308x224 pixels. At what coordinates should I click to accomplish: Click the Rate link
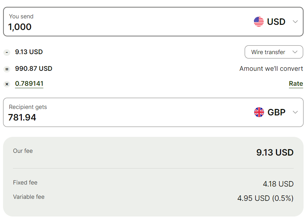[296, 84]
